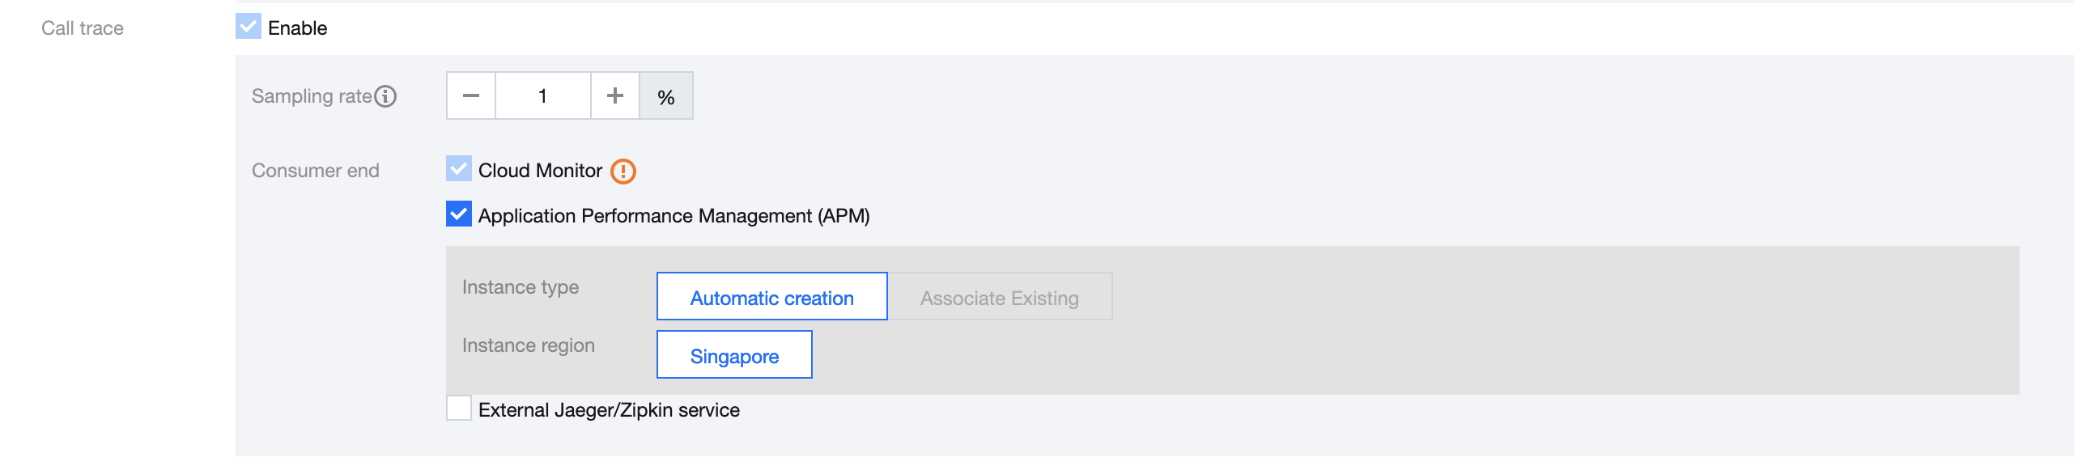
Task: Click the "Sampling rate" label text
Action: click(x=312, y=97)
